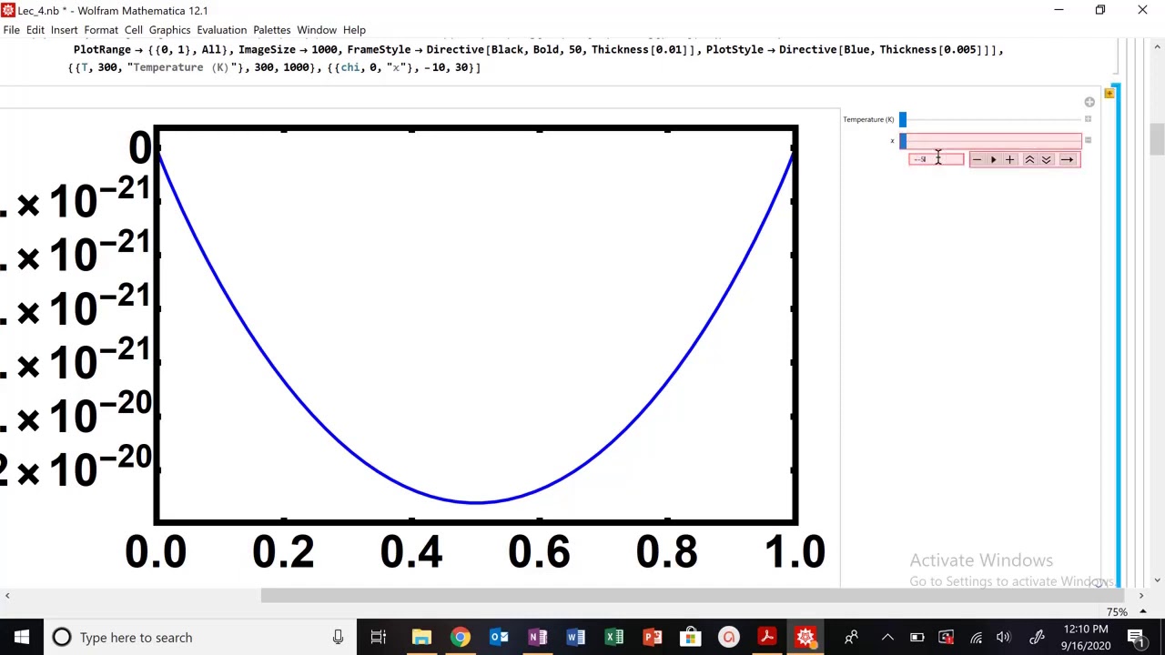Viewport: 1165px width, 655px height.
Task: Click the taskbar search box
Action: coord(200,637)
